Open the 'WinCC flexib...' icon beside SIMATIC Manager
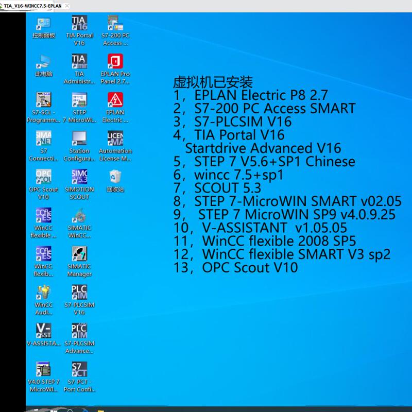This screenshot has height=412, width=412. pos(44,262)
